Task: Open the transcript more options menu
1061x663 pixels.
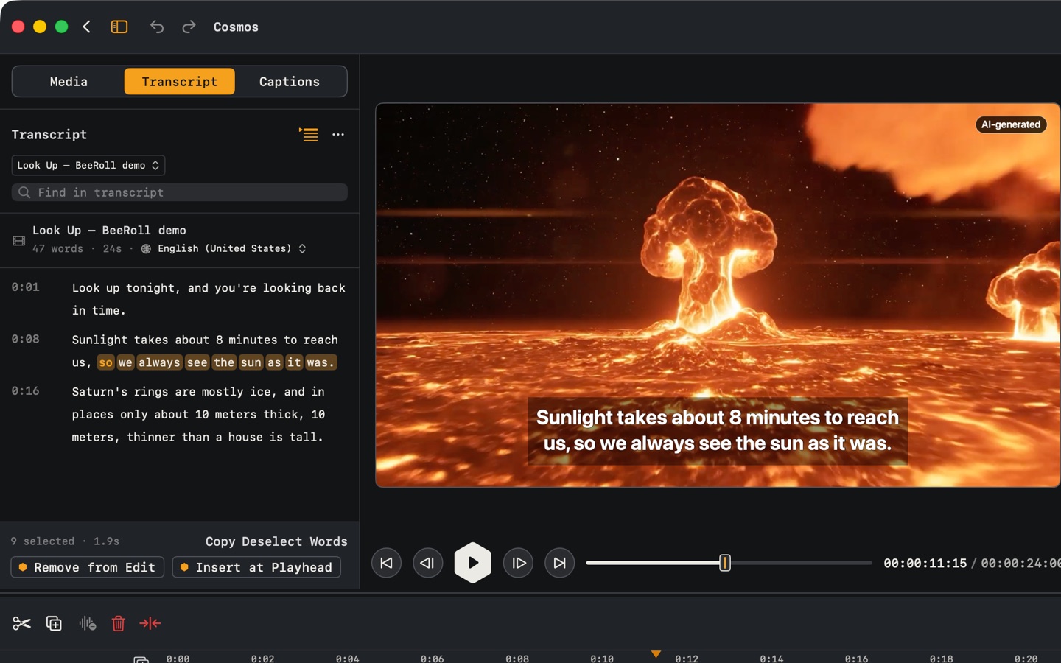Action: pyautogui.click(x=338, y=135)
